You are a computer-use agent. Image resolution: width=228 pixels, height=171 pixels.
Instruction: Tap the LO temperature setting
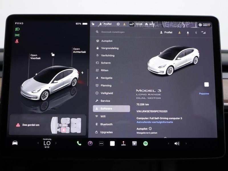coord(47,143)
